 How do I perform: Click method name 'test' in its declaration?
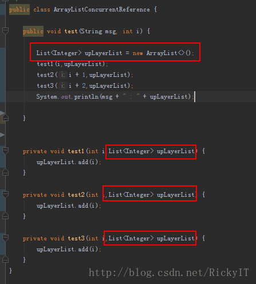coord(71,31)
